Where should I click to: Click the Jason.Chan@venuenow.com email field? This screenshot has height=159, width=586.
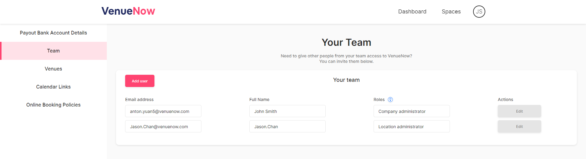[163, 126]
